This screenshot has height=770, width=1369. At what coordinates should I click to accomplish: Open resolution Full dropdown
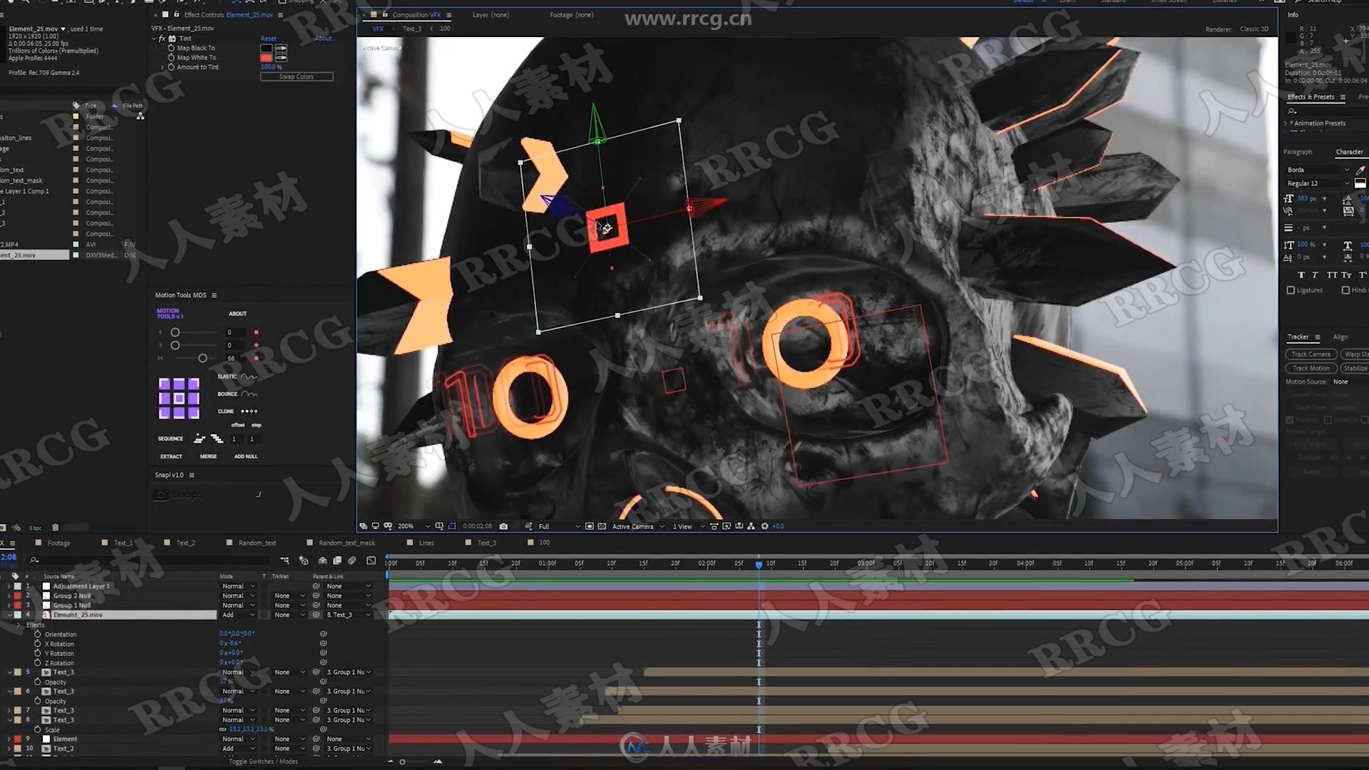[x=559, y=526]
